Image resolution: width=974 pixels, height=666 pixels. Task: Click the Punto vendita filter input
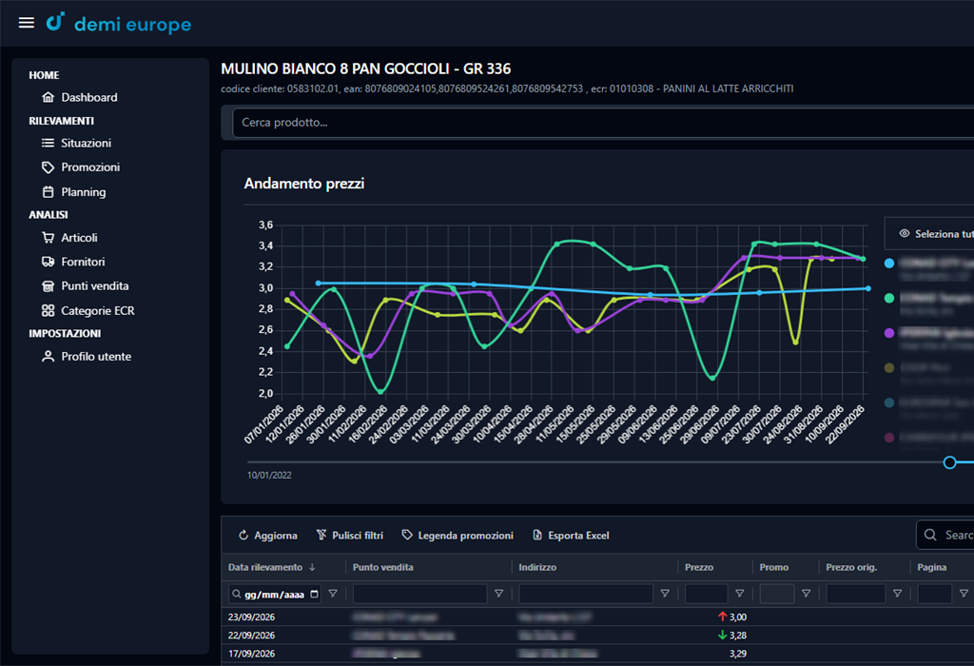[x=419, y=594]
